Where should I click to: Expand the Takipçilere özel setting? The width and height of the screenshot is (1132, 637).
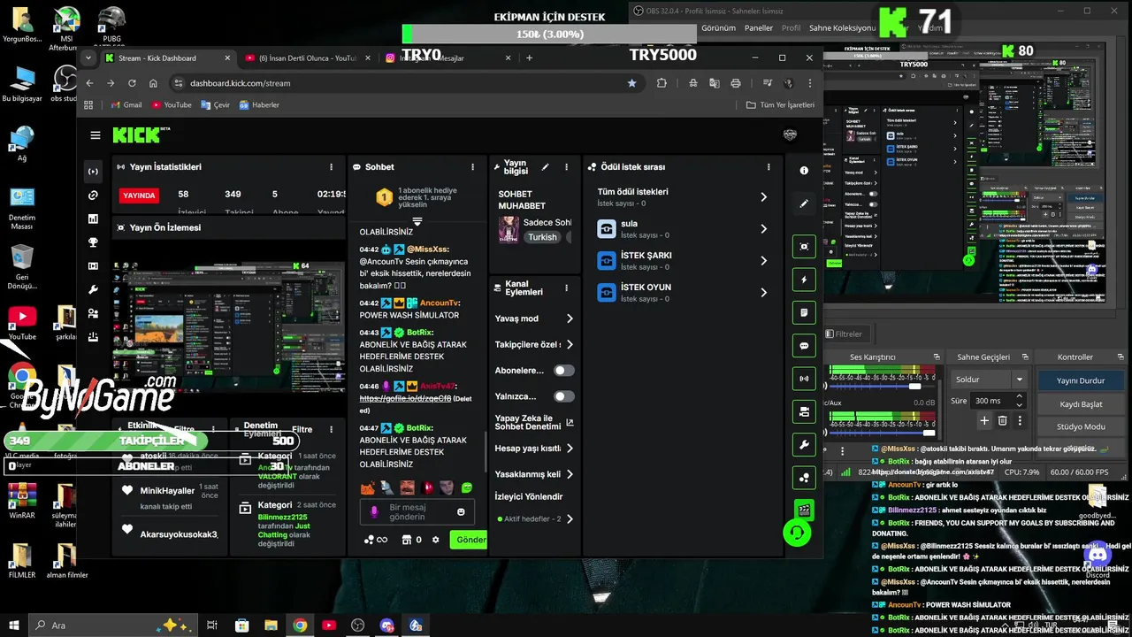coord(534,344)
